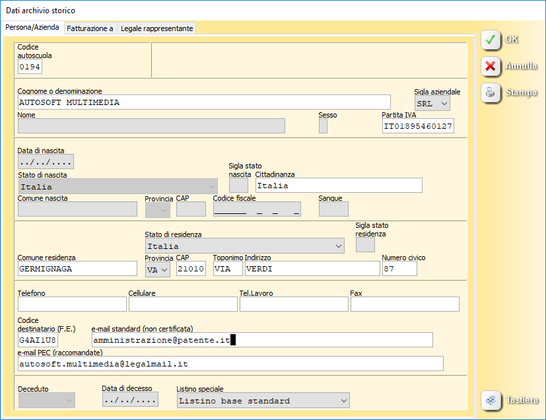Image resolution: width=546 pixels, height=420 pixels.
Task: Click the Codice destinatario field
Action: coord(38,339)
